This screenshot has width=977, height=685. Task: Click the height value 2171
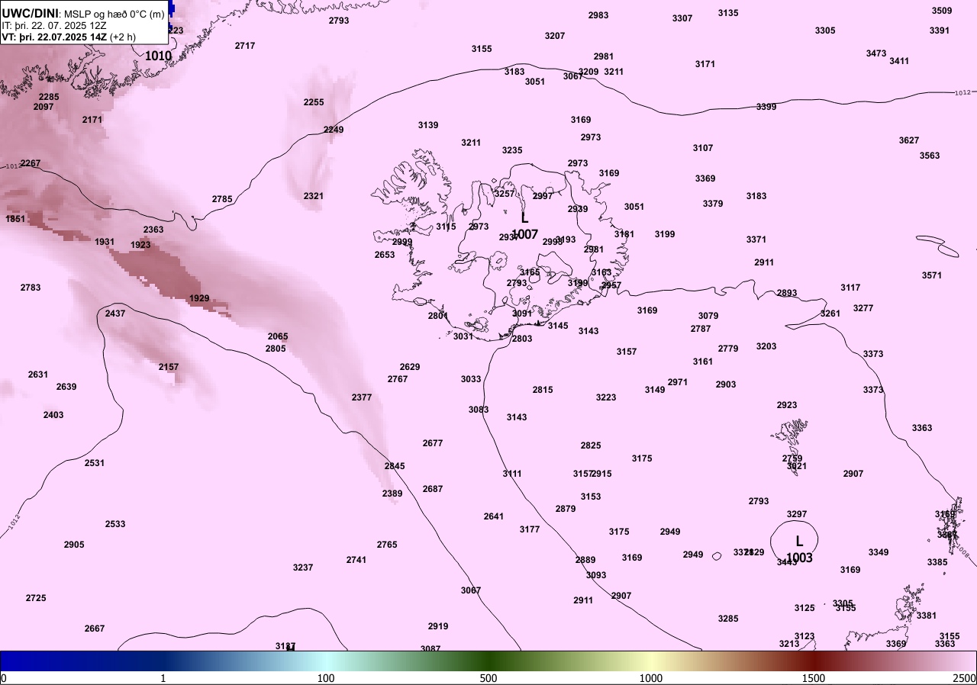tap(92, 120)
